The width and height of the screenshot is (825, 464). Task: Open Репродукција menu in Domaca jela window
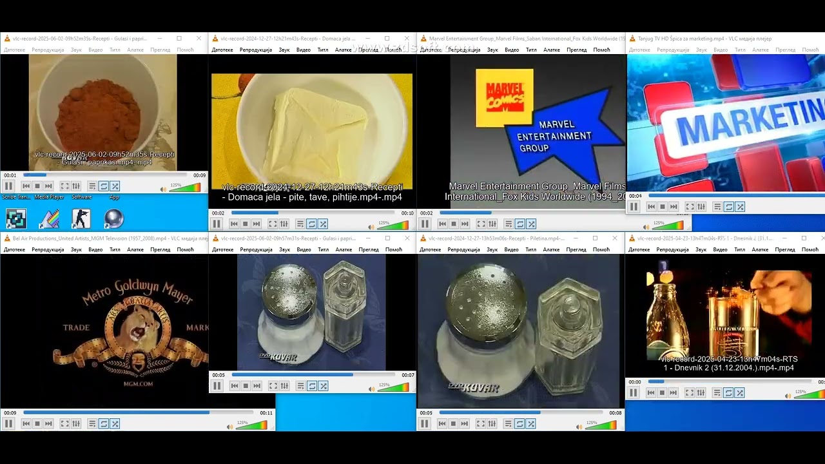[x=256, y=50]
